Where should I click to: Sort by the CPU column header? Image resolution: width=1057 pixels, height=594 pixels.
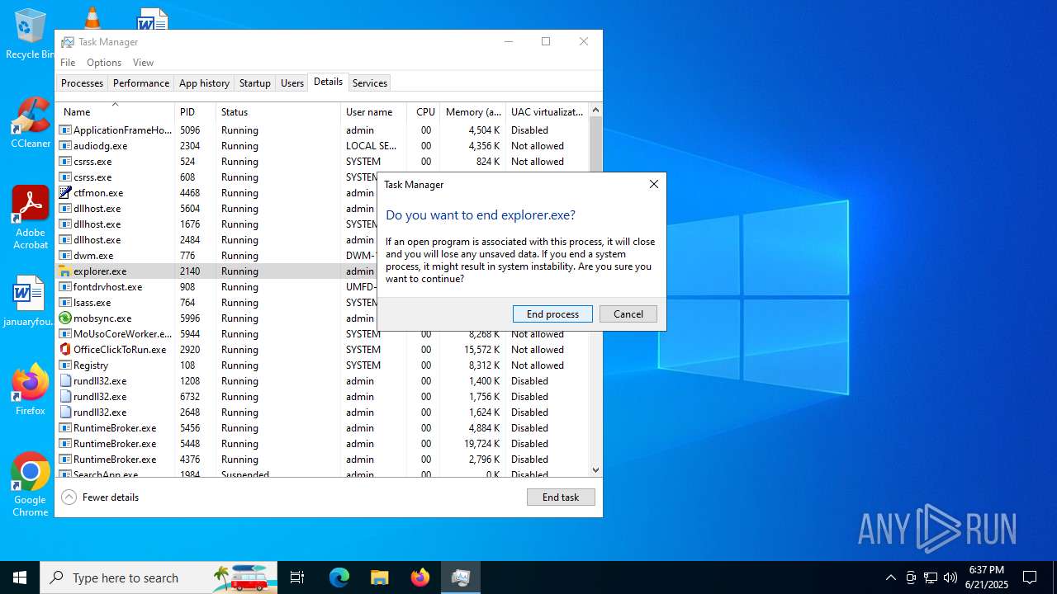coord(424,111)
